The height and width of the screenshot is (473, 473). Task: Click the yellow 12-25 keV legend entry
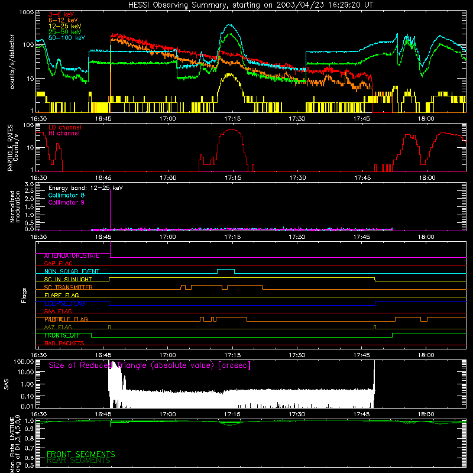click(64, 26)
